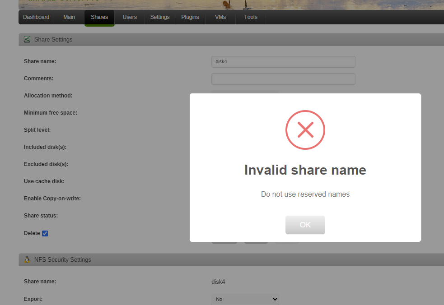Screen dimensions: 444x305
Task: Click OK in the Invalid share name dialog
Action: pyautogui.click(x=305, y=225)
